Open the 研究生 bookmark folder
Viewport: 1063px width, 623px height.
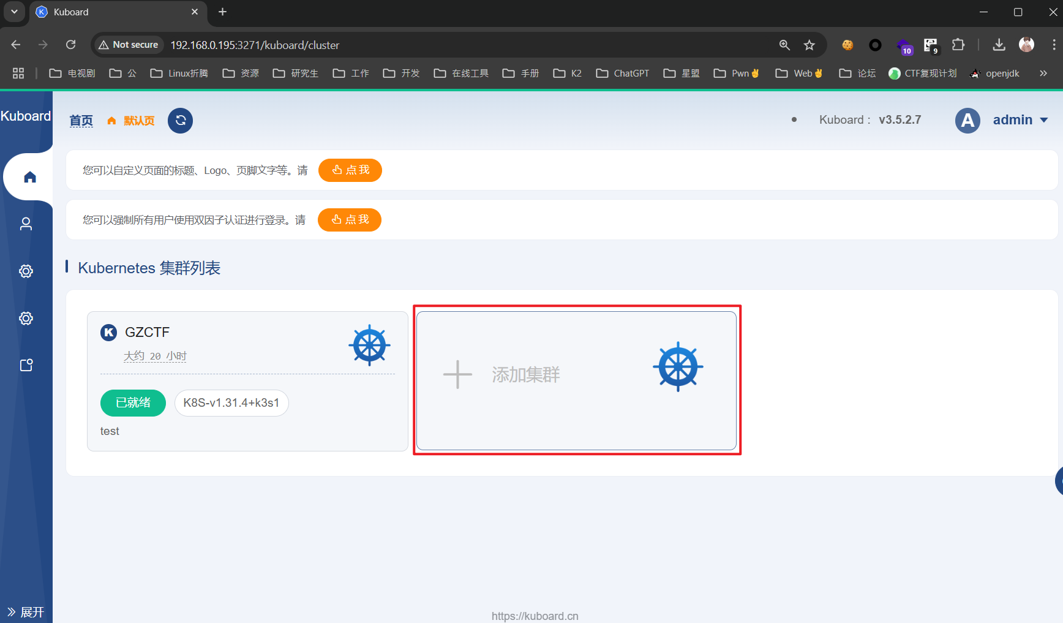click(296, 74)
